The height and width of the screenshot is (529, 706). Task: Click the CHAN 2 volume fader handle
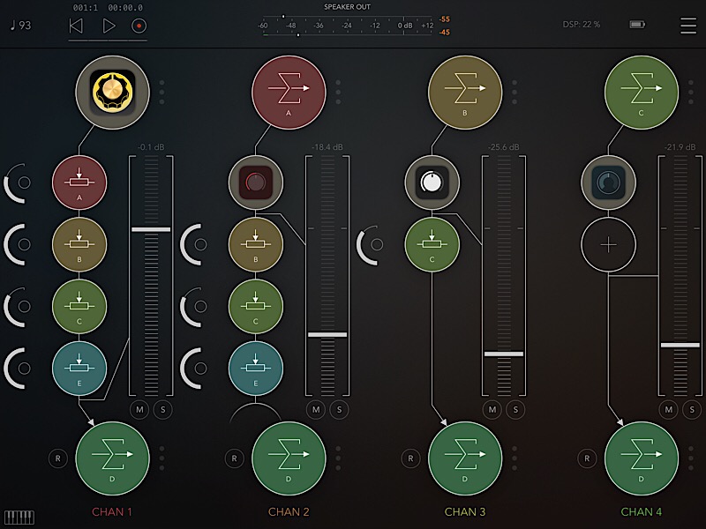[327, 334]
